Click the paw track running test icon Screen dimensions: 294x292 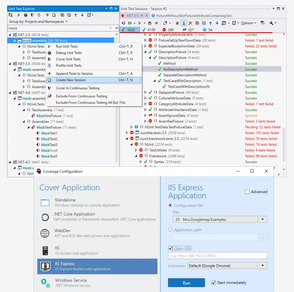point(177,23)
